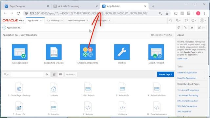The width and height of the screenshot is (210, 118).
Task: Expand the search column selector dropdown
Action: click(x=6, y=74)
